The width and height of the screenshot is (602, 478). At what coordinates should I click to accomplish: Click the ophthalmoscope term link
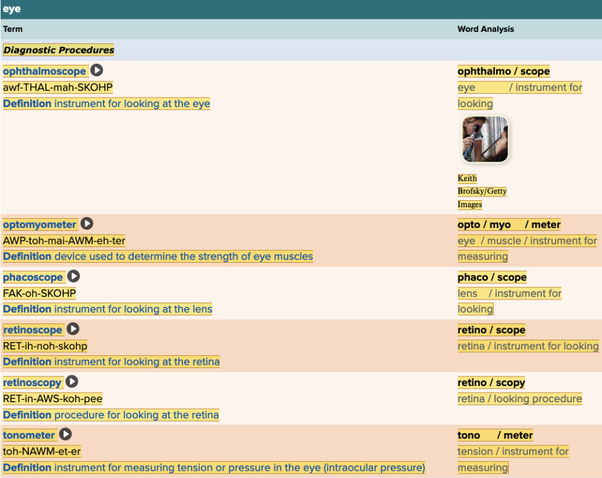point(45,72)
